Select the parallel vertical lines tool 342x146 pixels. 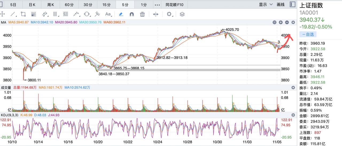pyautogui.click(x=55, y=14)
